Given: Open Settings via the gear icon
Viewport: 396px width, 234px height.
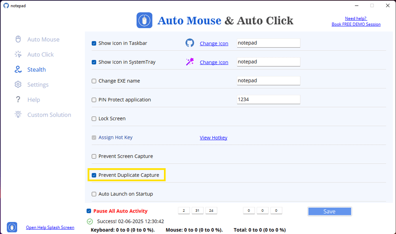Looking at the screenshot, I should pyautogui.click(x=18, y=84).
